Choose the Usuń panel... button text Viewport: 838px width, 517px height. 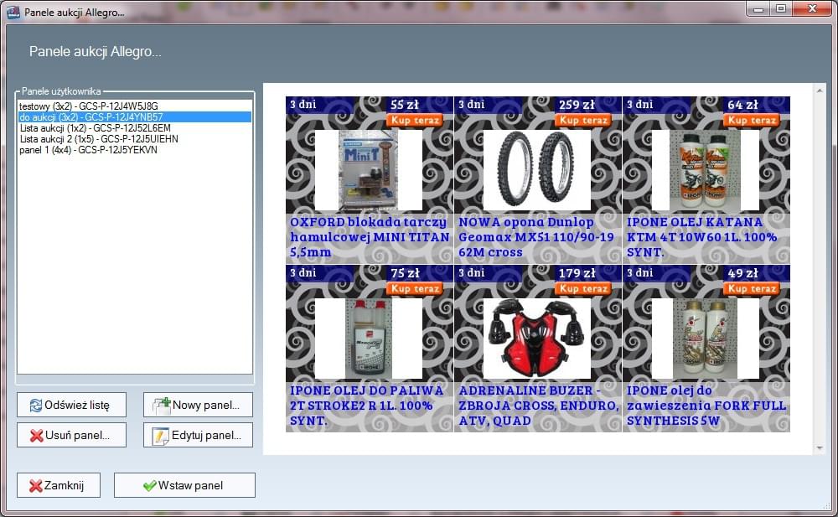(x=77, y=435)
